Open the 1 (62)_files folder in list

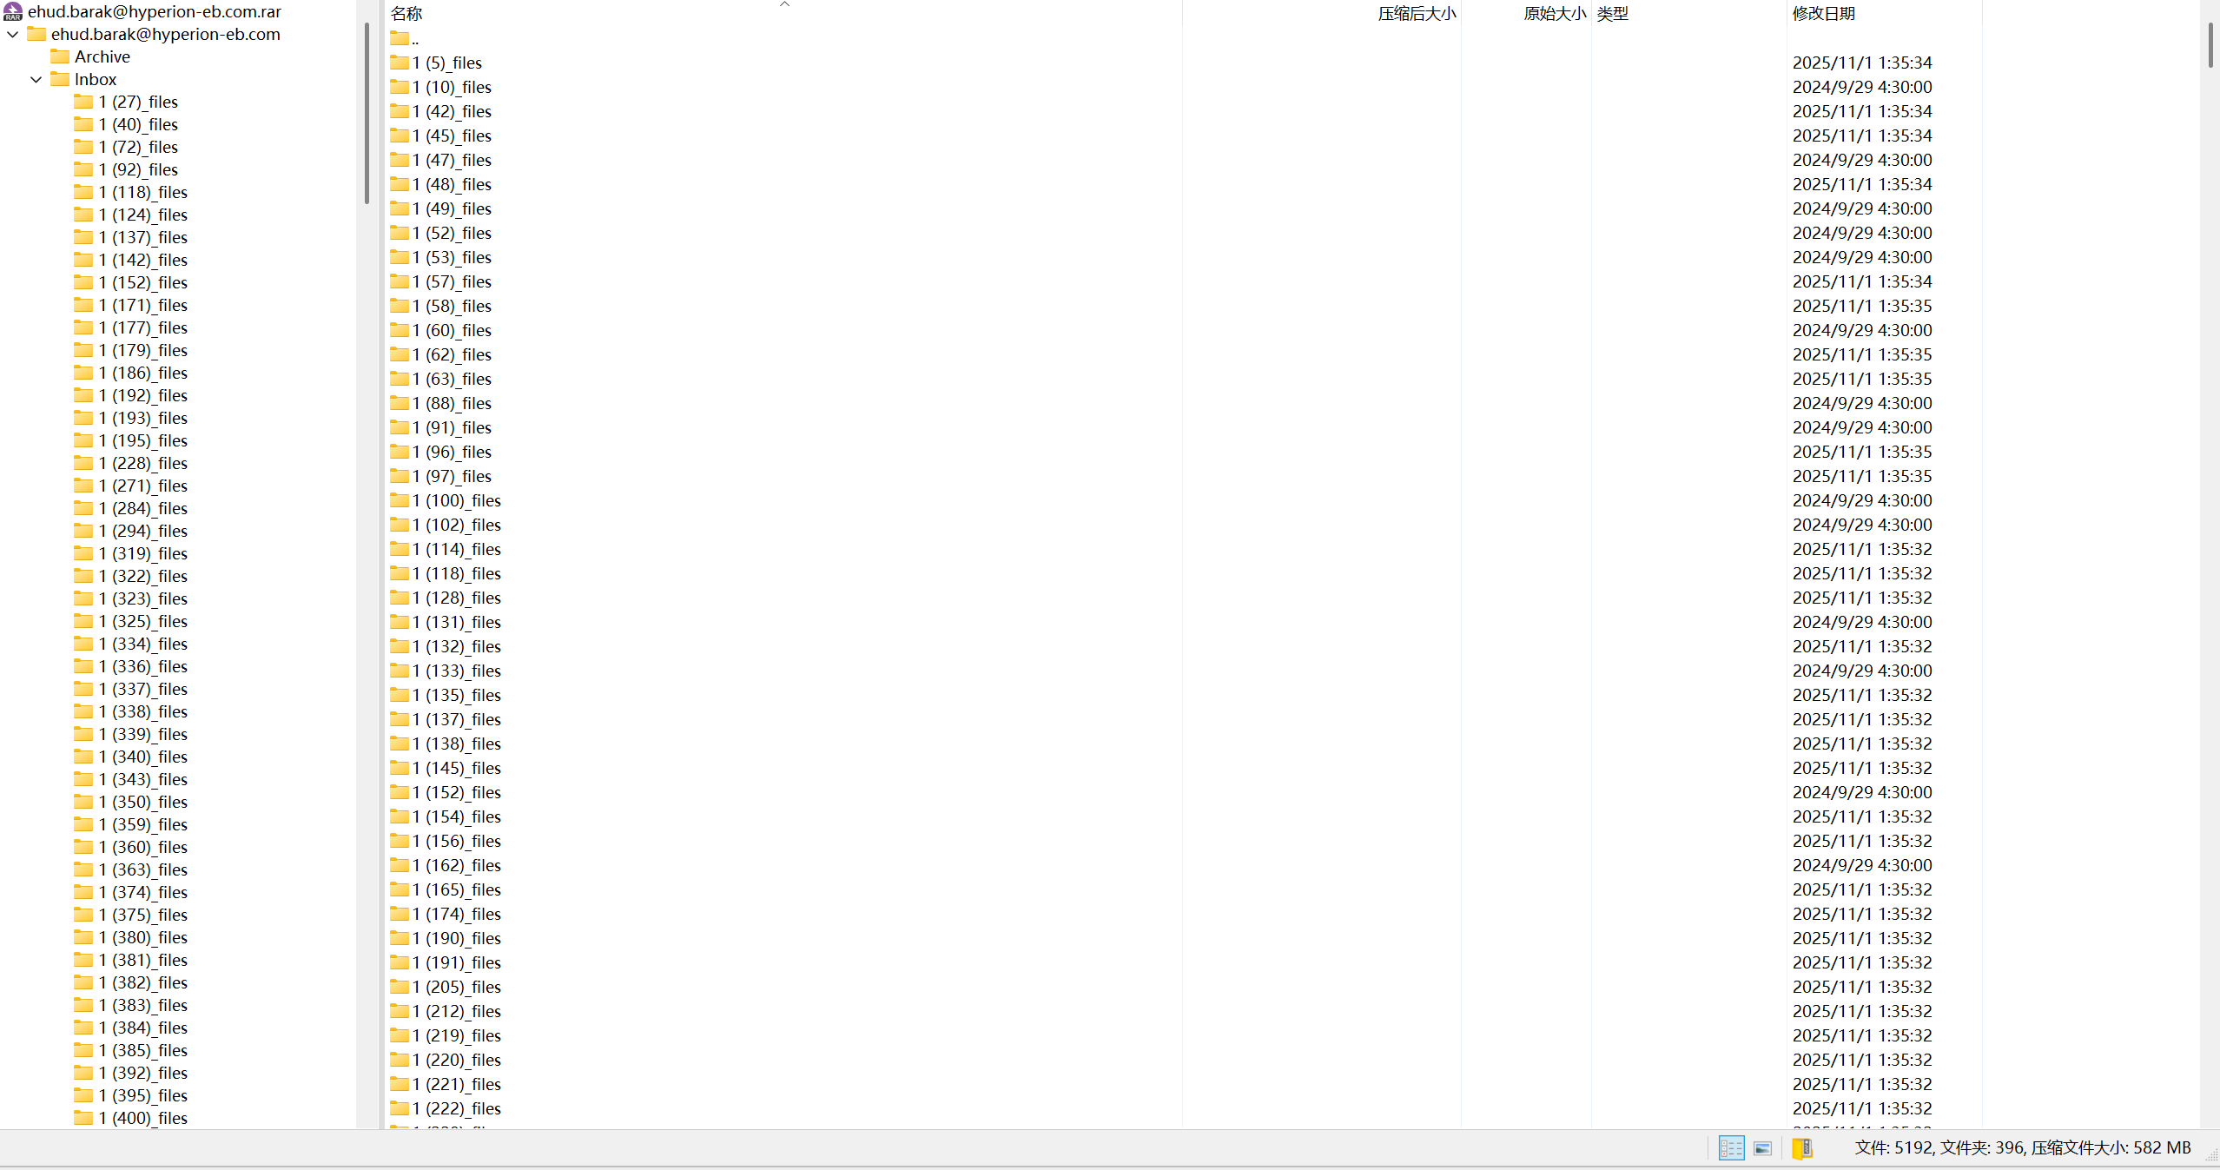(452, 354)
